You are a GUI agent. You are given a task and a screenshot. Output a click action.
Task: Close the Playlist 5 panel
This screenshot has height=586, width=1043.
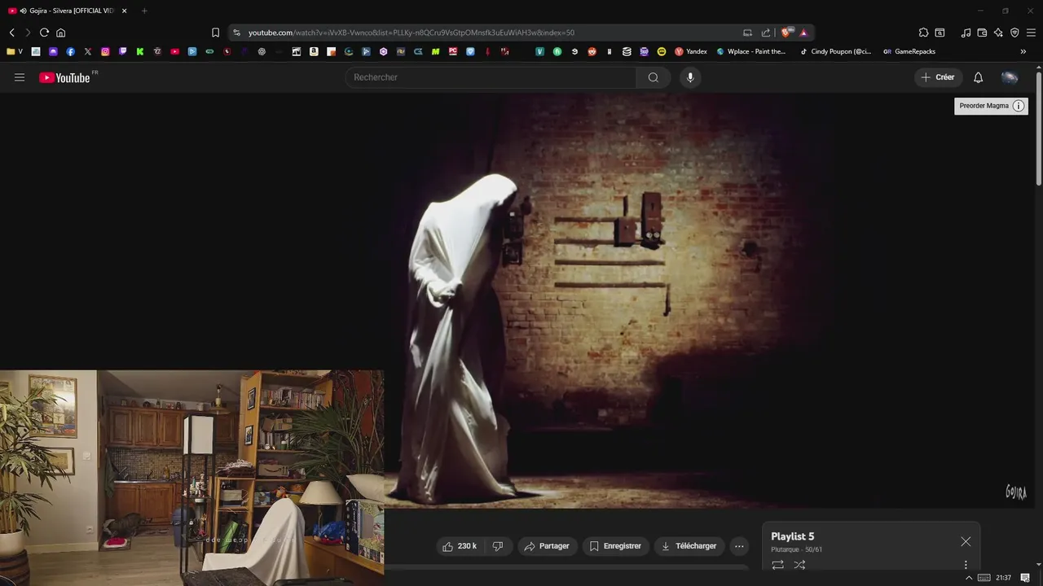(966, 541)
